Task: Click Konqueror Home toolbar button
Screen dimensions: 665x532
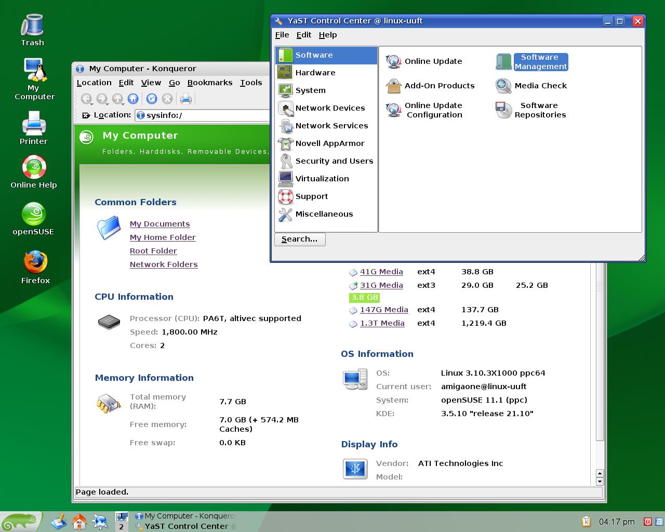Action: click(133, 99)
